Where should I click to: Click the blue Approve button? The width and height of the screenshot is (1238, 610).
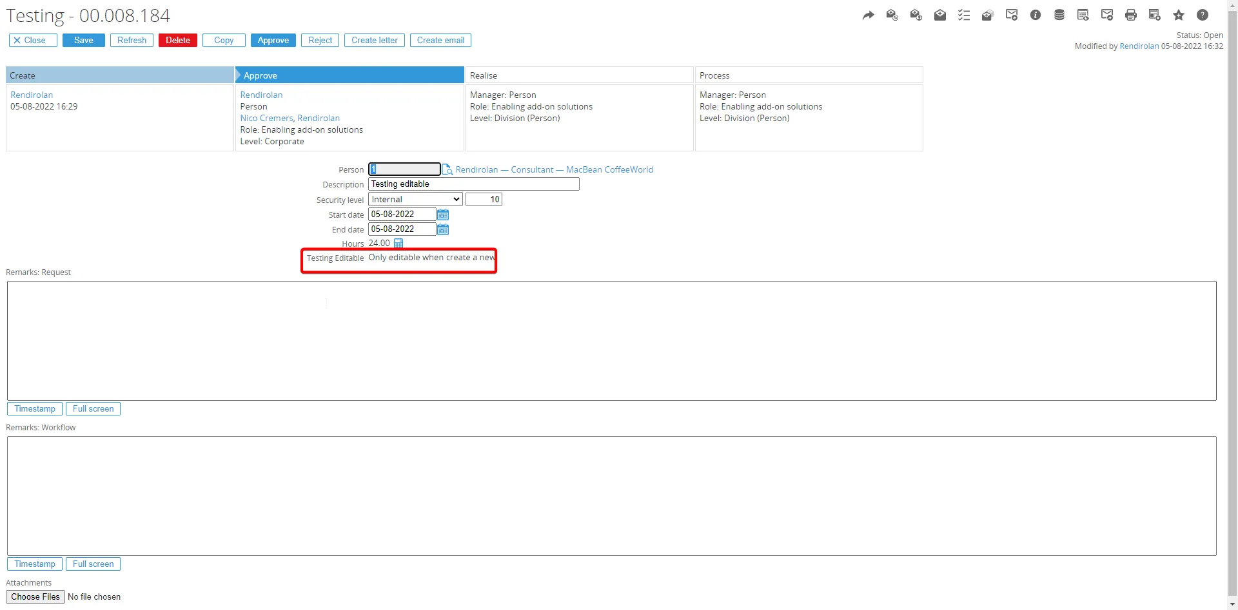click(x=273, y=41)
